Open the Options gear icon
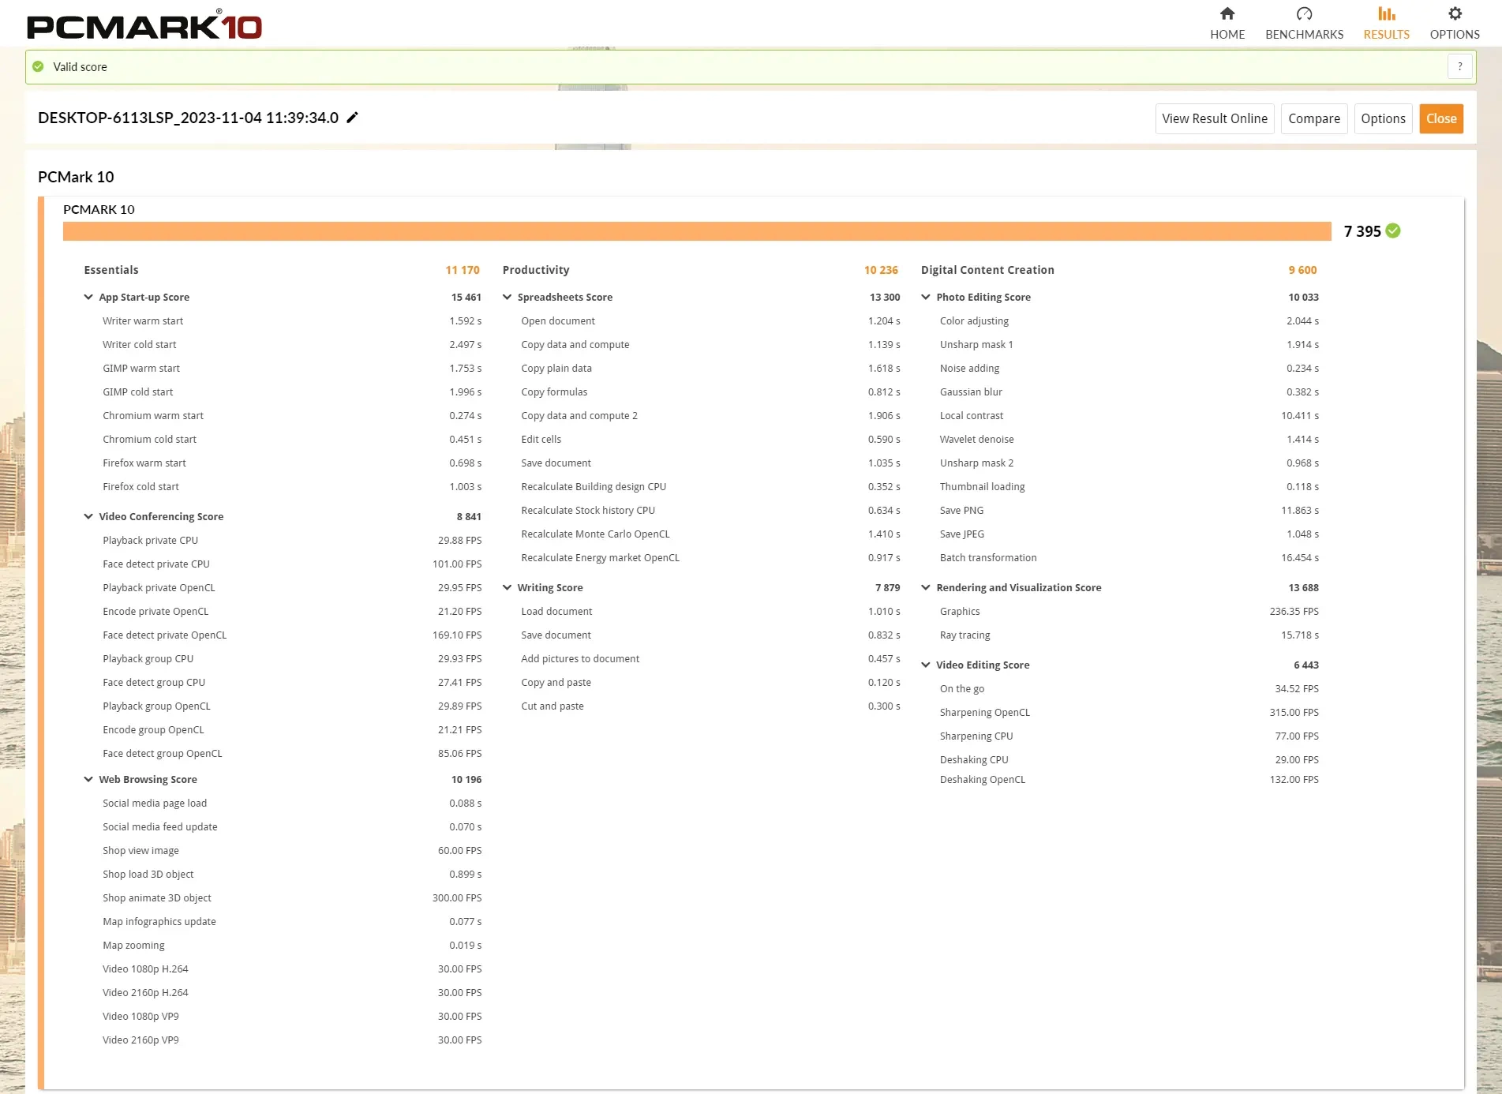This screenshot has width=1502, height=1094. tap(1455, 13)
